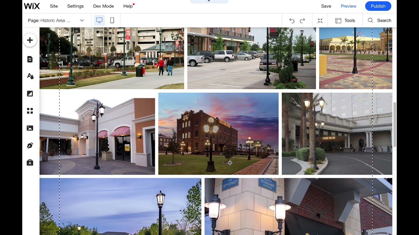The width and height of the screenshot is (419, 235).
Task: Expand the Page selector dropdown
Action: pos(56,20)
